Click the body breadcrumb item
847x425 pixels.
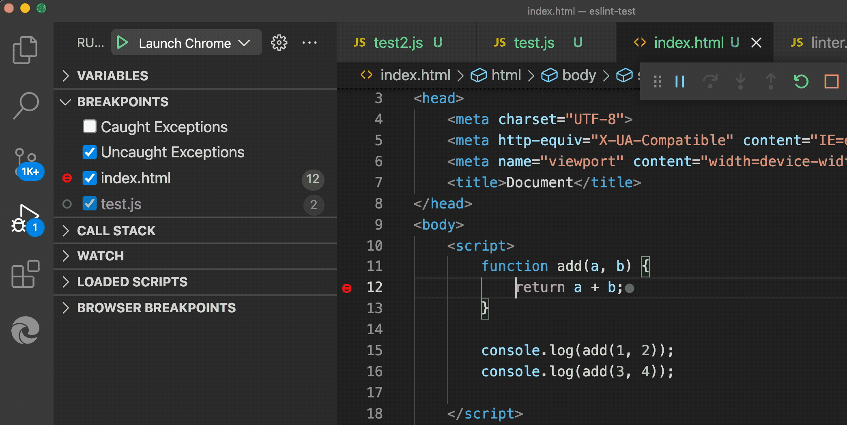pos(579,75)
